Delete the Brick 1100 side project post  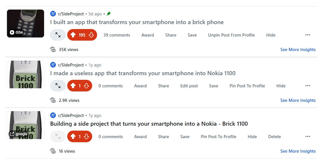[x=274, y=137]
